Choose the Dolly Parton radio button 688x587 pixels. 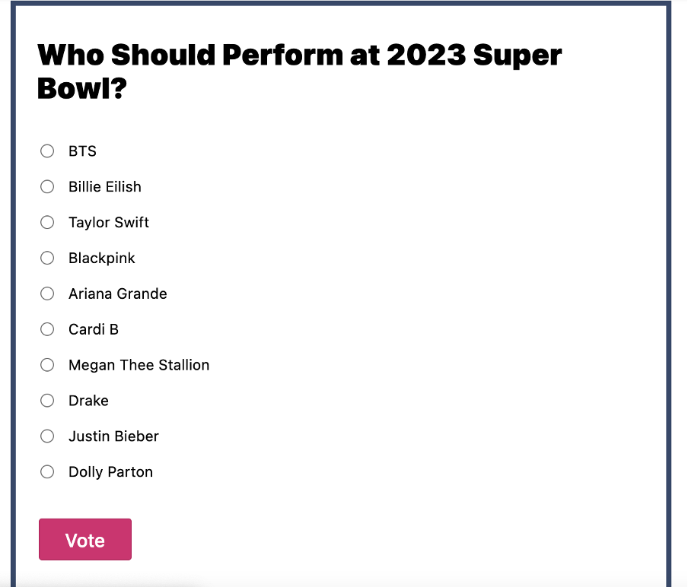47,472
